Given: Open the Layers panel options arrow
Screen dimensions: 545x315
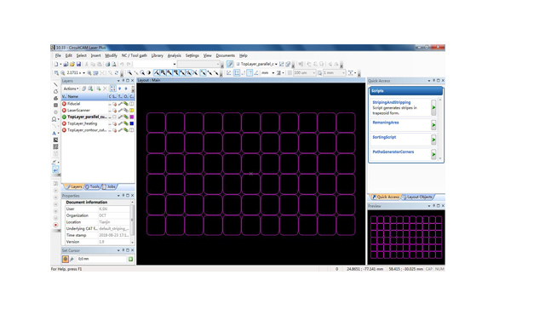Looking at the screenshot, I should (x=118, y=81).
